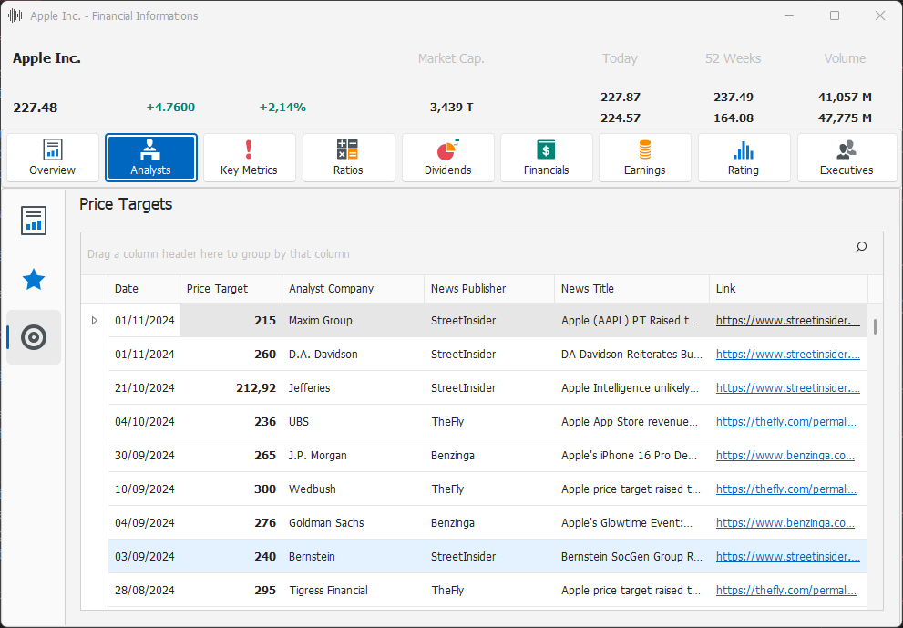Open the Maxim Group streetinsider link

click(788, 320)
